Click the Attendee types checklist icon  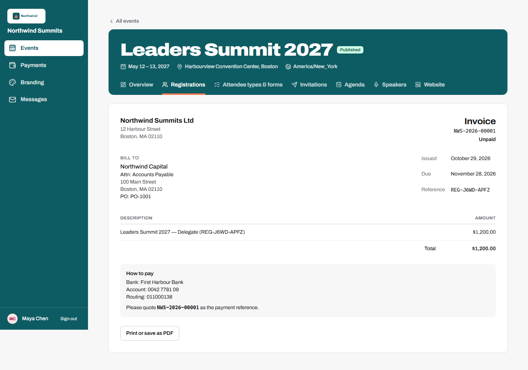[217, 85]
